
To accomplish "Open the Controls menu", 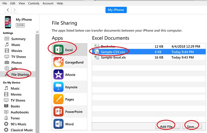I will pyautogui.click(x=34, y=3).
